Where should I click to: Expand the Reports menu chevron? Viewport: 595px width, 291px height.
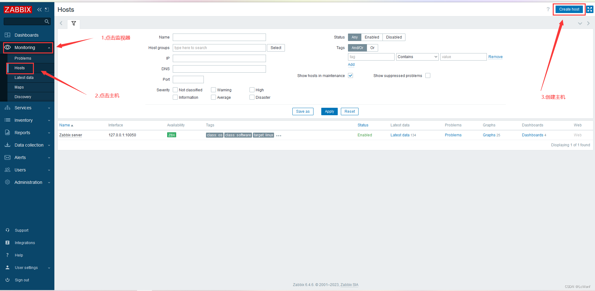pyautogui.click(x=49, y=133)
